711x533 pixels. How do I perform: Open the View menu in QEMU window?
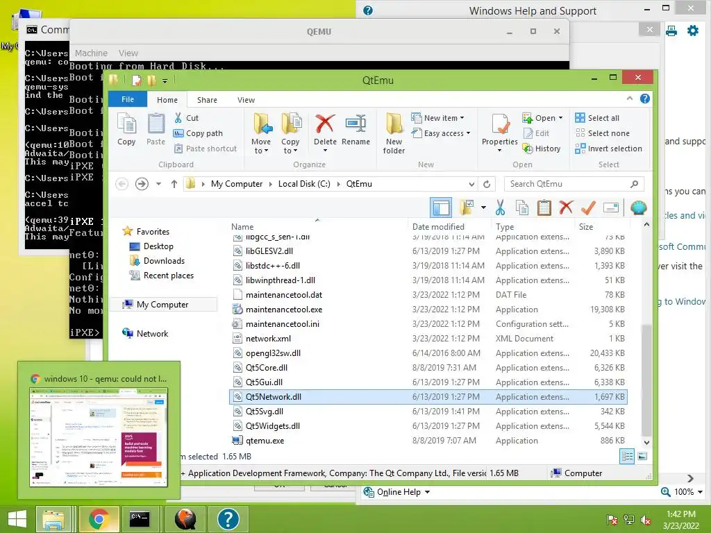pyautogui.click(x=128, y=53)
